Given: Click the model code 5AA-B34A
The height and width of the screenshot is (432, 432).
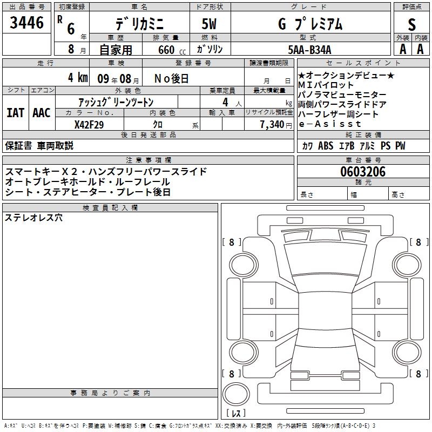Looking at the screenshot, I should click(x=309, y=50).
